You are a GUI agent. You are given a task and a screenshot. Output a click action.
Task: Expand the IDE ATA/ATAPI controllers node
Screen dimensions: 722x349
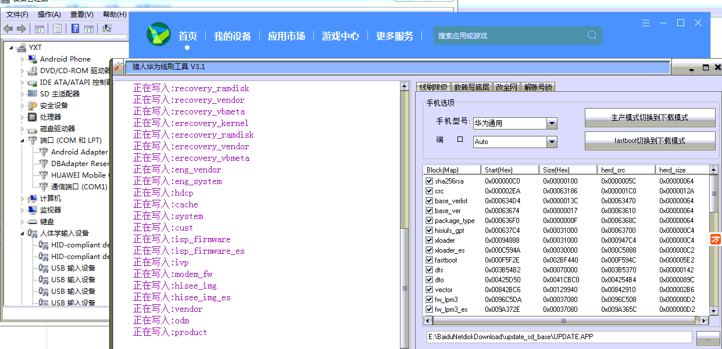(23, 82)
